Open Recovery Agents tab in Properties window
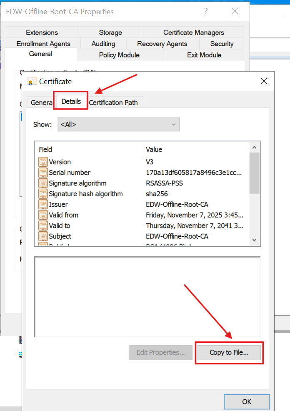Image resolution: width=290 pixels, height=411 pixels. (x=162, y=44)
